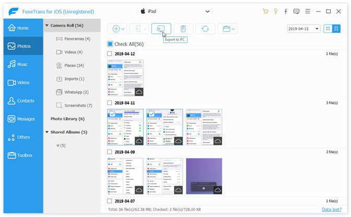Tick the 2019-04-09 date group checkbox
351x217 pixels.
(x=110, y=152)
